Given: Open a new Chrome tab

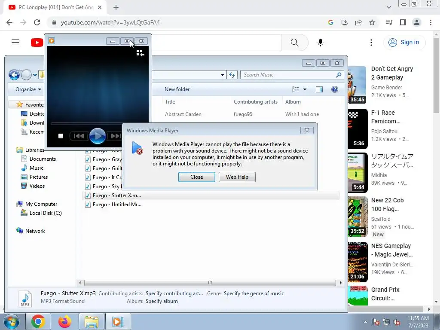Looking at the screenshot, I should point(116,8).
